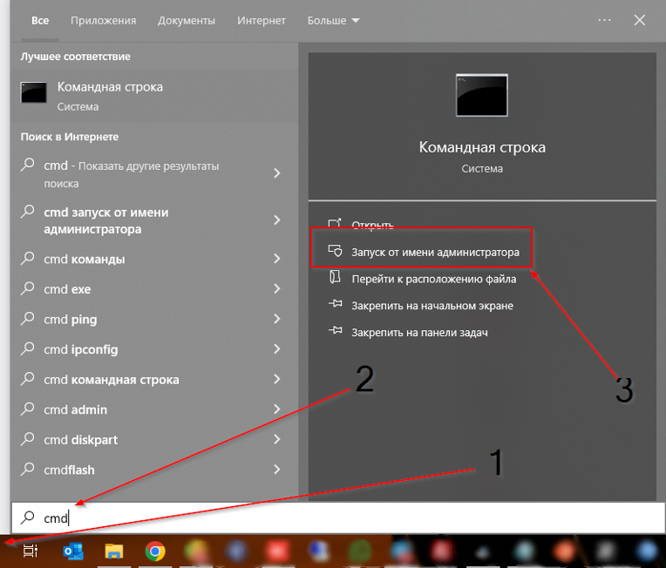
Task: Expand arrow for cmd запуск от имени администратора
Action: tap(277, 220)
